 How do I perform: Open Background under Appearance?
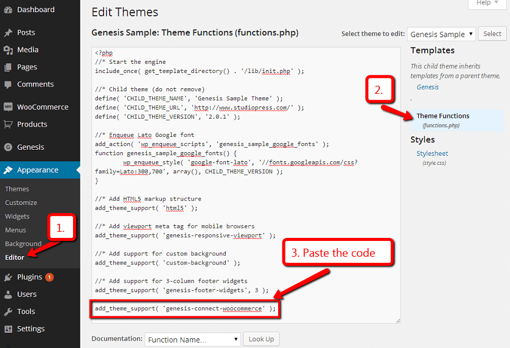23,243
